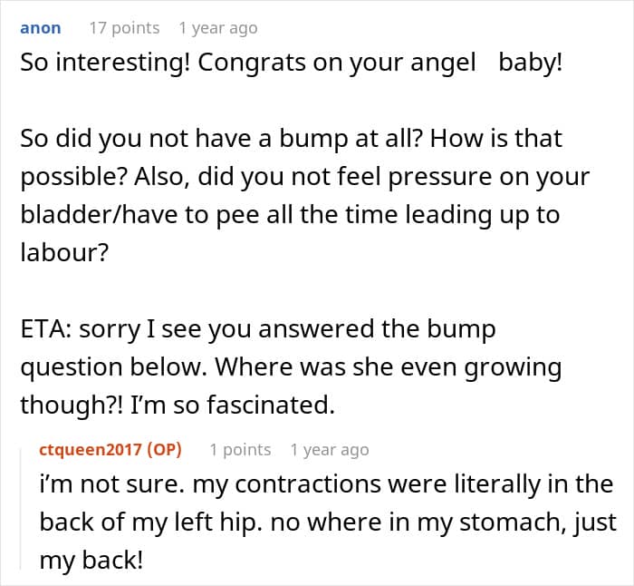The image size is (634, 586).
Task: Click the 'my back!' reply line
Action: [91, 561]
